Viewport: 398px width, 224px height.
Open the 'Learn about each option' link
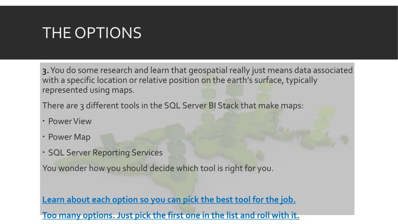point(169,199)
